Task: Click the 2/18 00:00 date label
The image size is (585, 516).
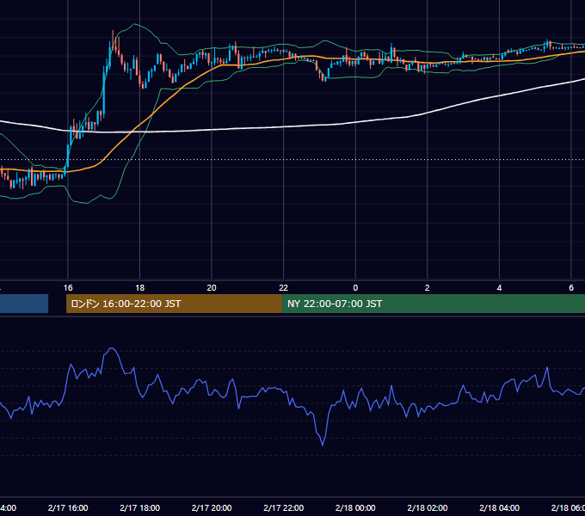Action: click(x=355, y=507)
